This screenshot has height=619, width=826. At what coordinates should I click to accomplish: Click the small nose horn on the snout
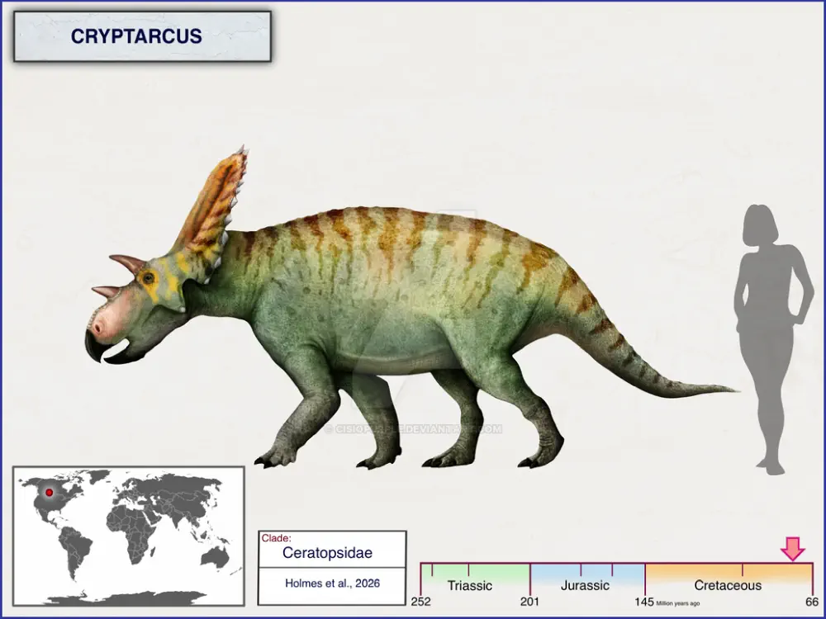pyautogui.click(x=105, y=291)
